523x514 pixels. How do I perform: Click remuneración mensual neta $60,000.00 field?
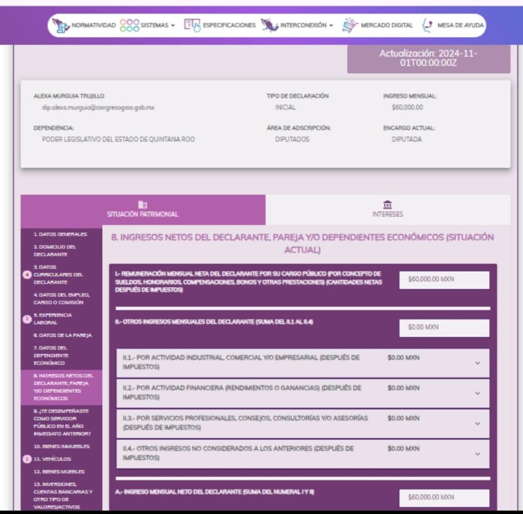point(444,280)
